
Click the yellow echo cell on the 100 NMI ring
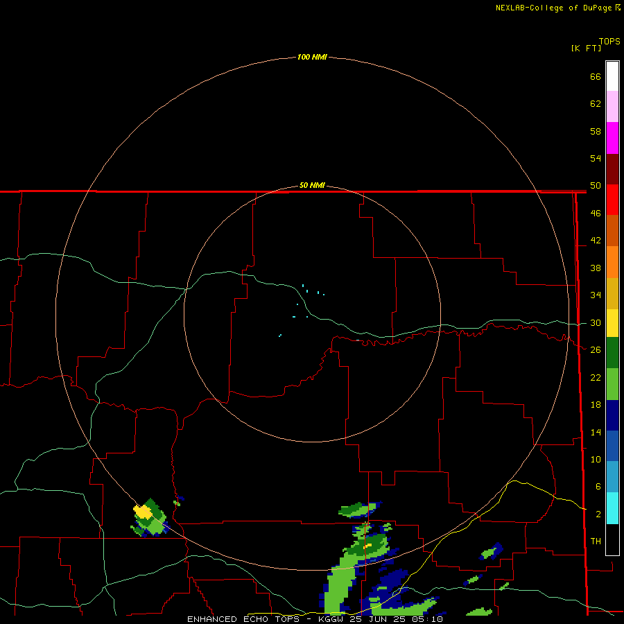(x=142, y=512)
